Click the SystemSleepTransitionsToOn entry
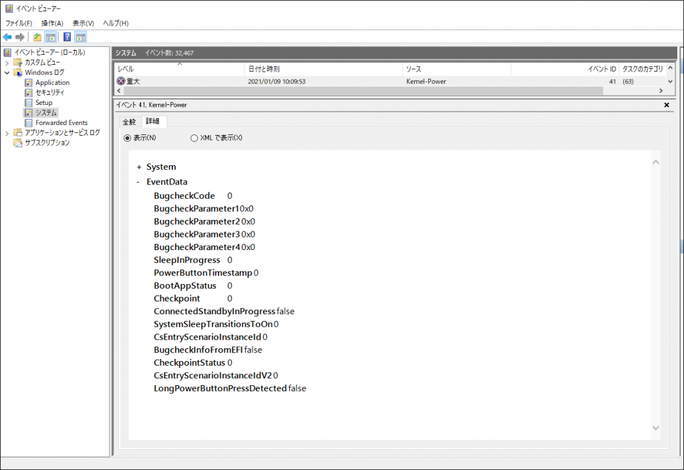The height and width of the screenshot is (470, 684). pyautogui.click(x=216, y=324)
